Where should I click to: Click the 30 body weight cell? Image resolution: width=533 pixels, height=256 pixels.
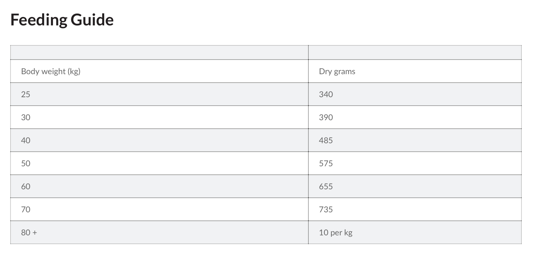(x=25, y=118)
